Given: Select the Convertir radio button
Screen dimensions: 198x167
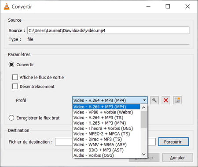Looking at the screenshot, I should tap(11, 65).
